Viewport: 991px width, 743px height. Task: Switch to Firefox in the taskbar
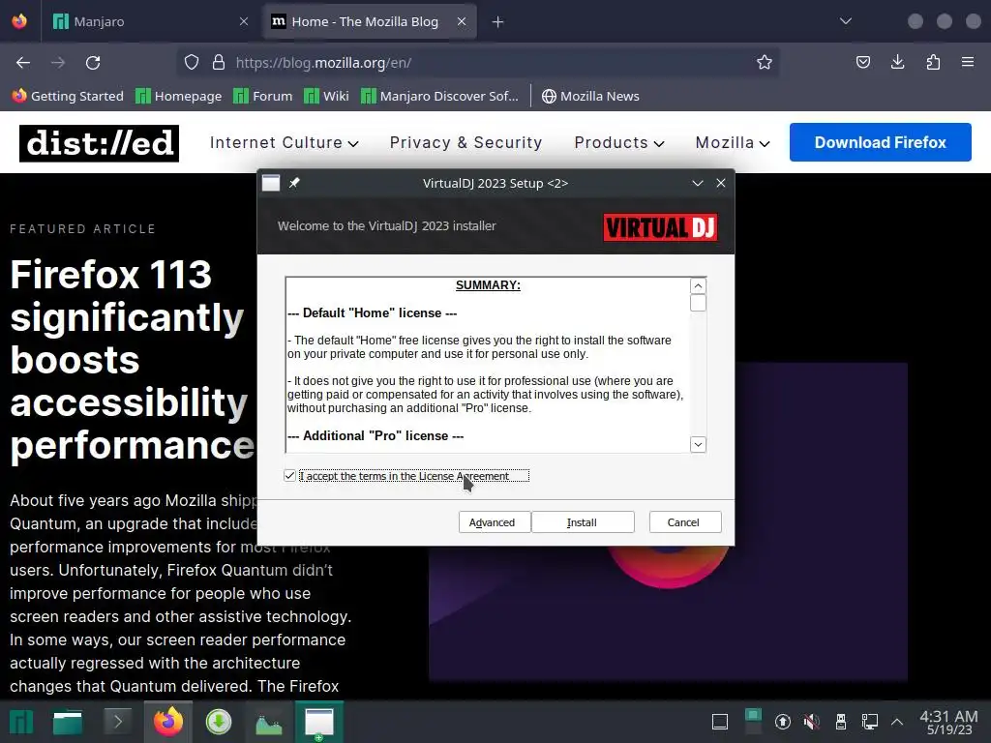[x=168, y=722]
